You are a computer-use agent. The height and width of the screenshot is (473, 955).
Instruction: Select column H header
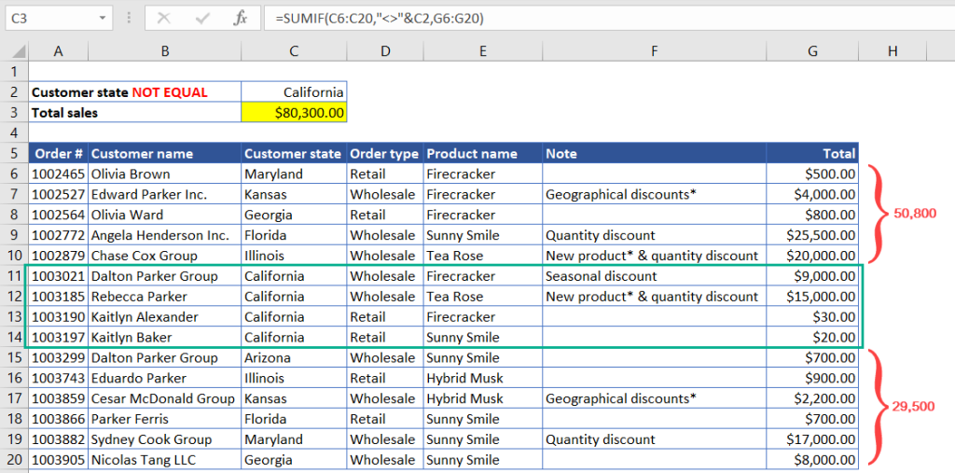pos(893,51)
